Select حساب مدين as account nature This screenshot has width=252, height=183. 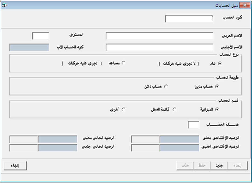tap(218, 86)
